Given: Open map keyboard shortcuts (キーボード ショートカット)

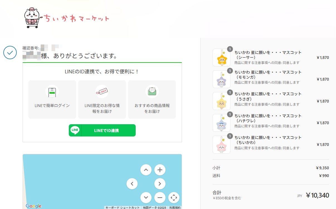Looking at the screenshot, I should pyautogui.click(x=123, y=208).
